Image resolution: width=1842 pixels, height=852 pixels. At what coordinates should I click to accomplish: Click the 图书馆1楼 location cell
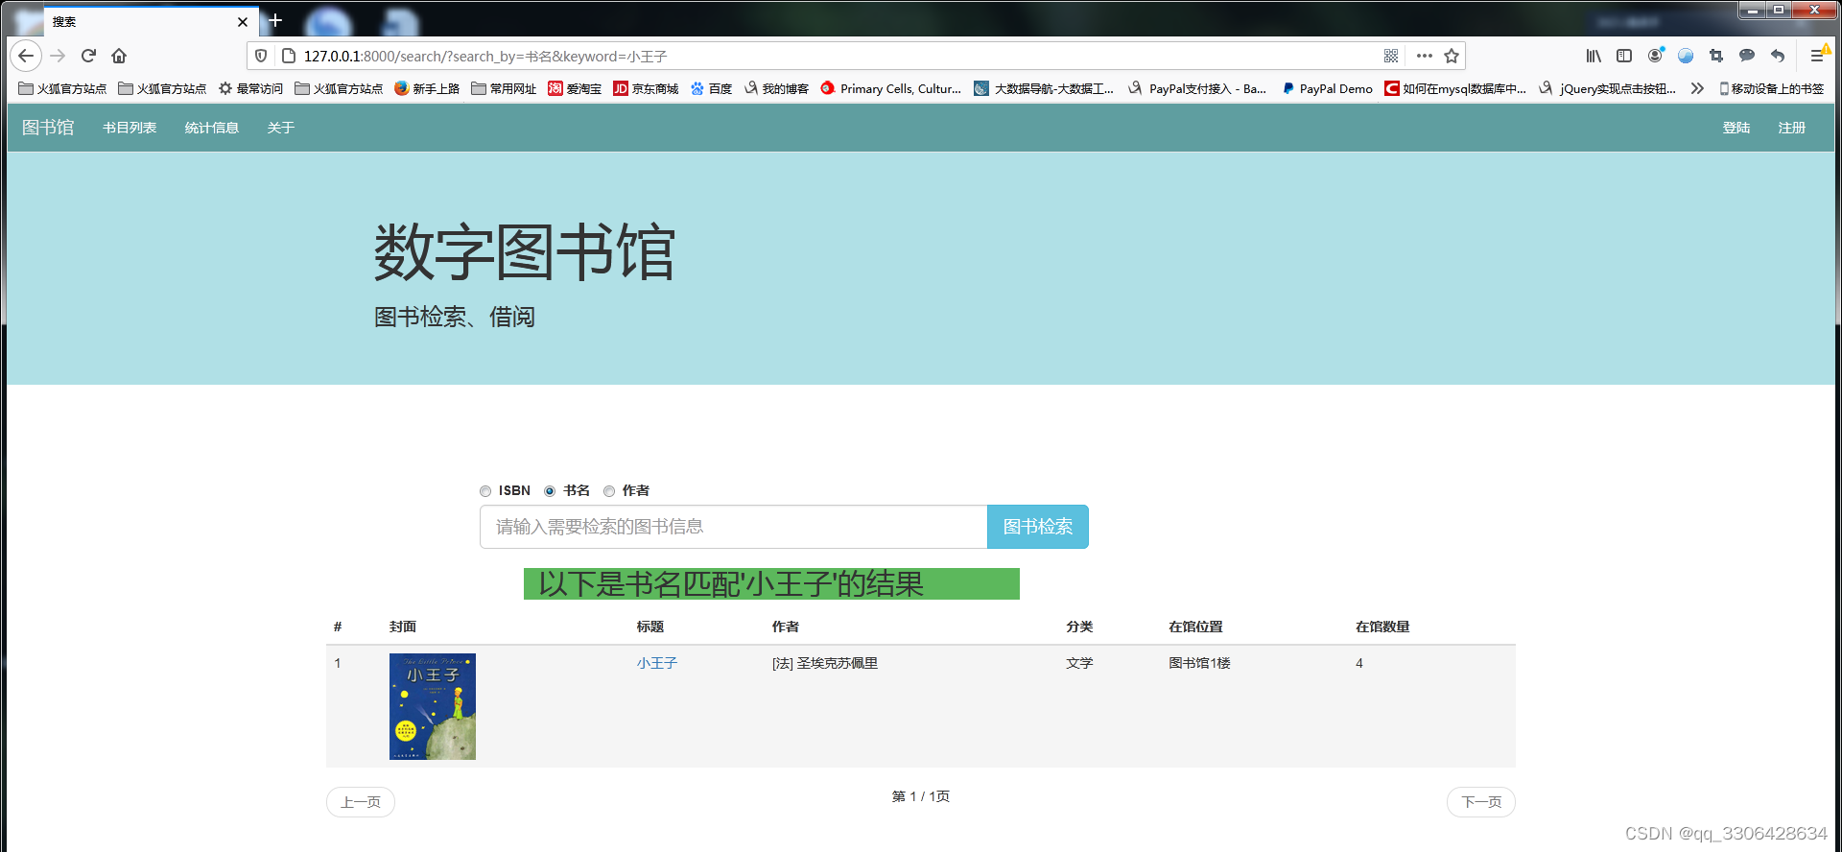tap(1199, 663)
